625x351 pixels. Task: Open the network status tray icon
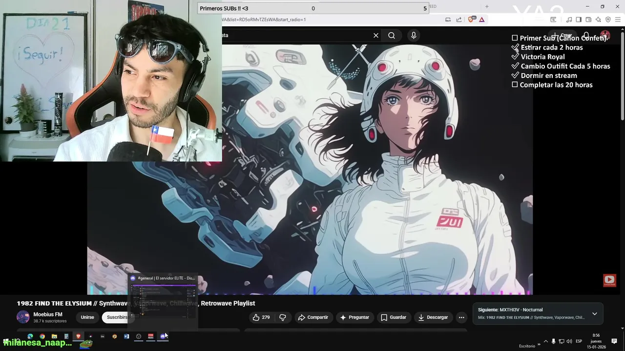[x=562, y=341]
